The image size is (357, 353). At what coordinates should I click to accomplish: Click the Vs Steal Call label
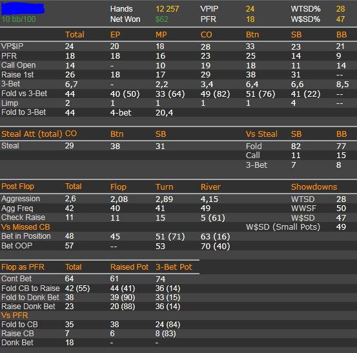[252, 156]
